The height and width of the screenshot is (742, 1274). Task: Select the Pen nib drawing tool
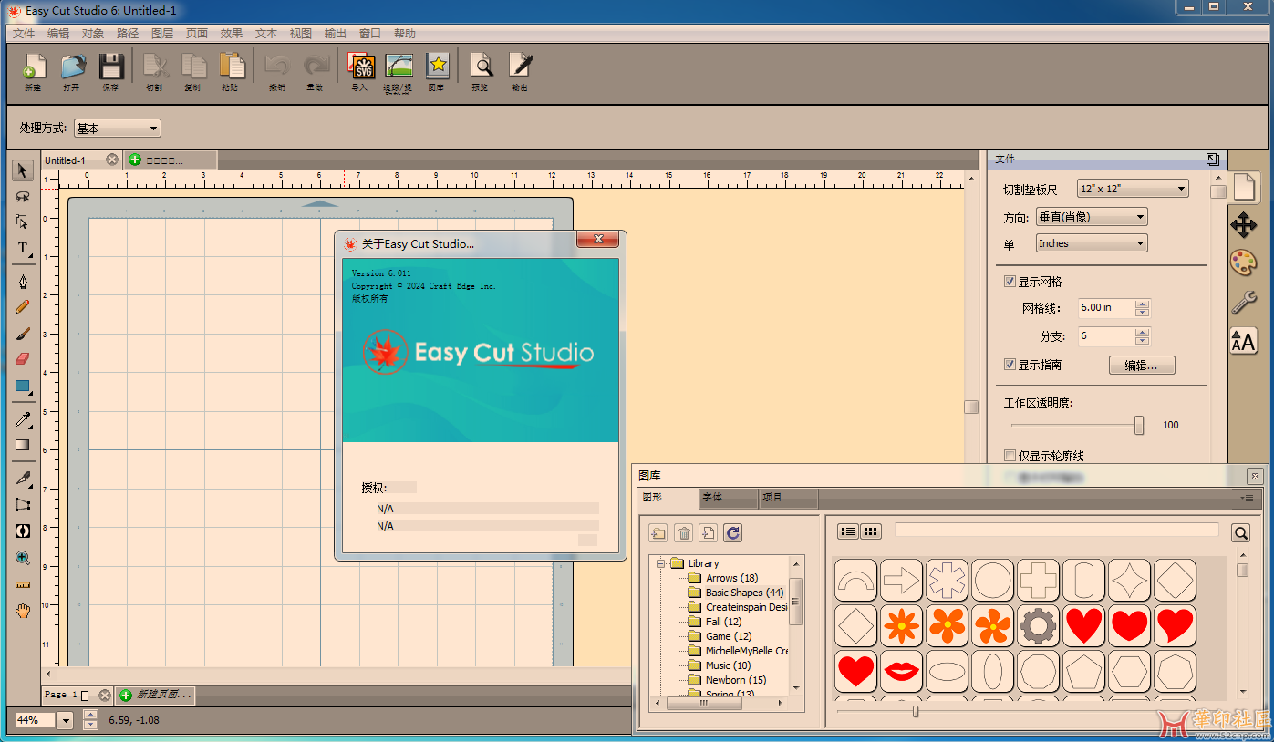pos(23,282)
